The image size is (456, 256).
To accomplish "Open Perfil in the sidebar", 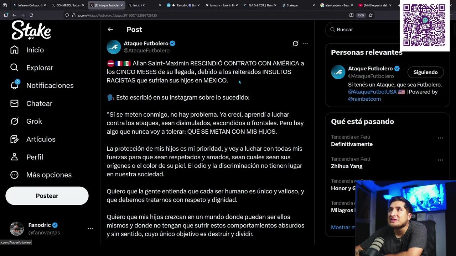I will pyautogui.click(x=35, y=157).
